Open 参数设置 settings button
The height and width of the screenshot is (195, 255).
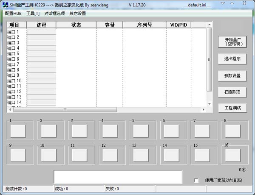[232, 75]
